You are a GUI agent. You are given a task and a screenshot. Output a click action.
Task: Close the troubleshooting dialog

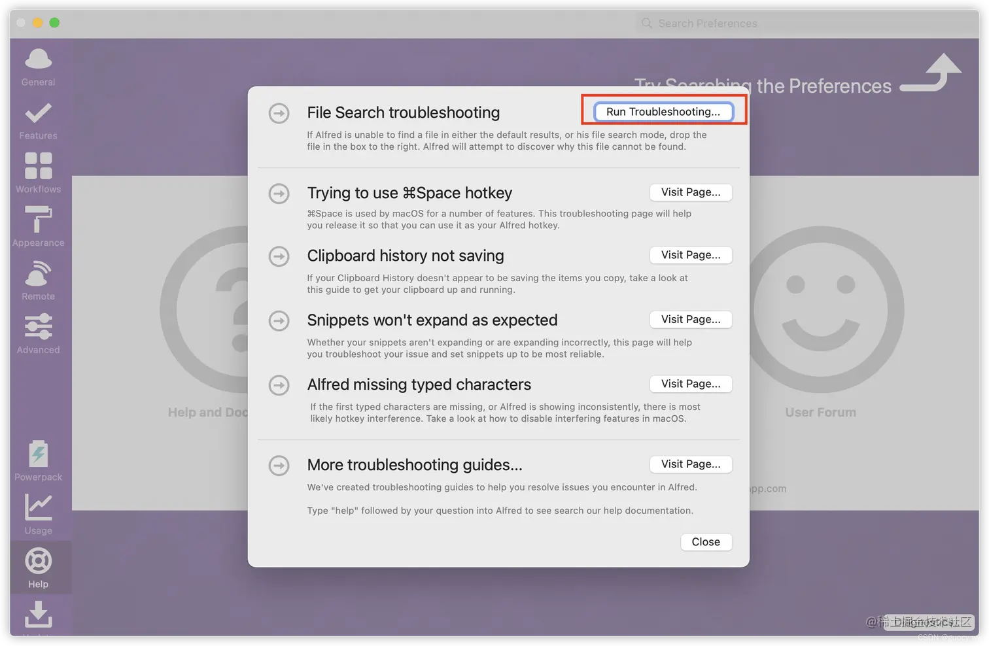click(706, 542)
